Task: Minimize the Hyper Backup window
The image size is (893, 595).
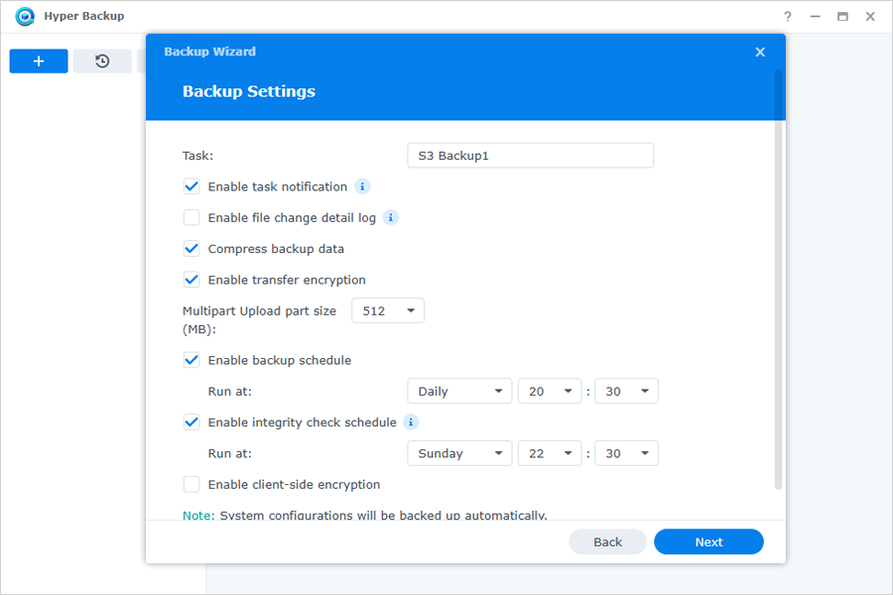Action: 815,17
